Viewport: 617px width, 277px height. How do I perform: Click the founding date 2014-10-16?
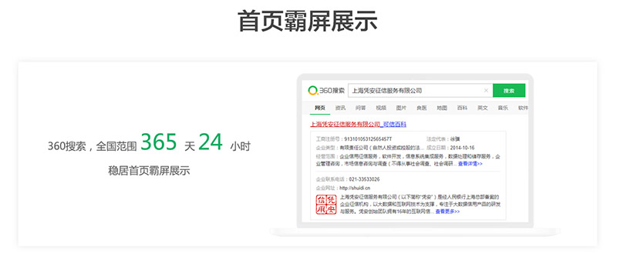[x=461, y=148]
